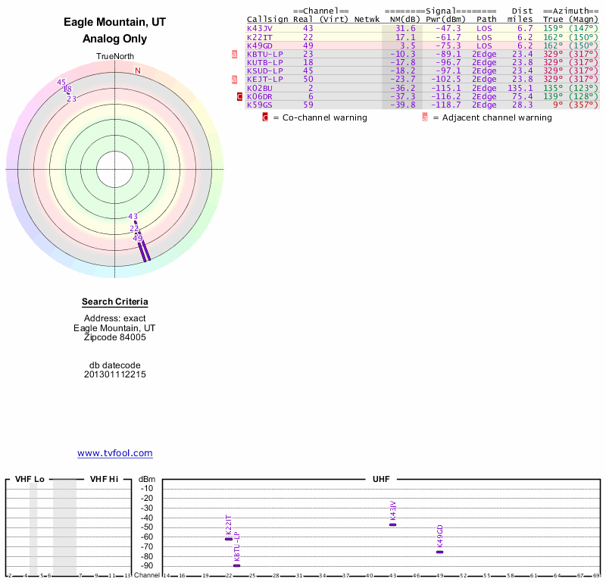Click the Eagle Mountain, UT title
Screen dimensions: 606x582
point(115,22)
